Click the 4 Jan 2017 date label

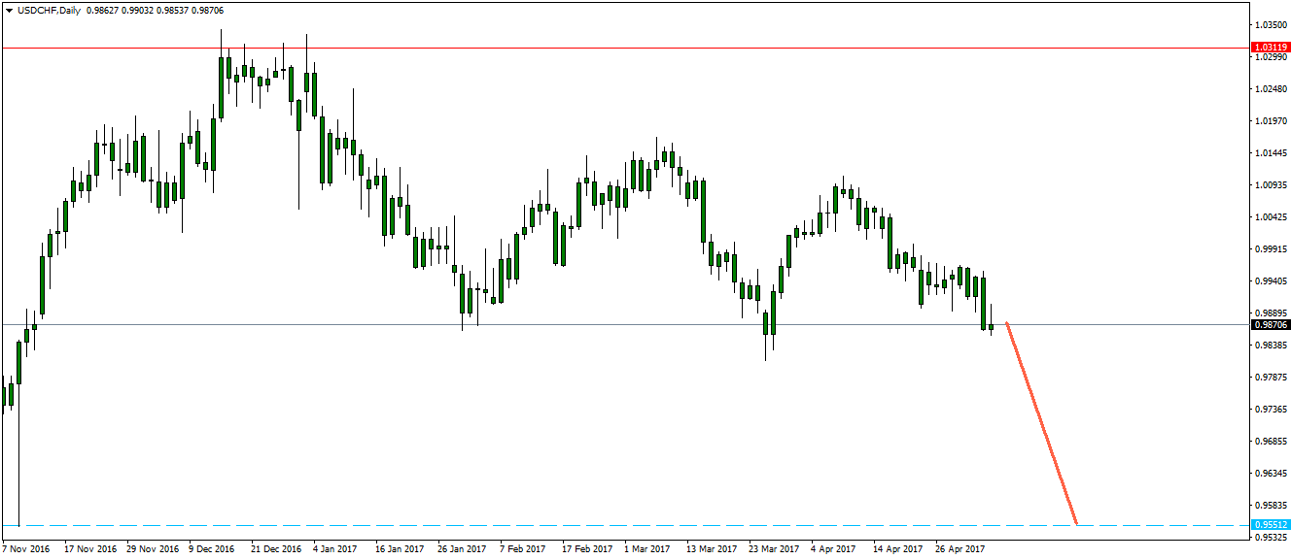[x=334, y=549]
